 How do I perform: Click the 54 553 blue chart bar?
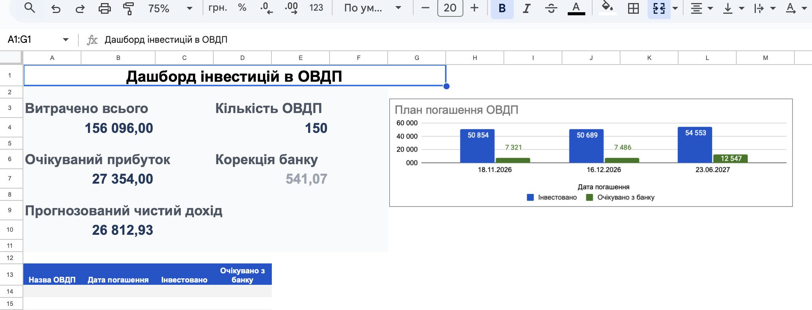click(x=695, y=145)
